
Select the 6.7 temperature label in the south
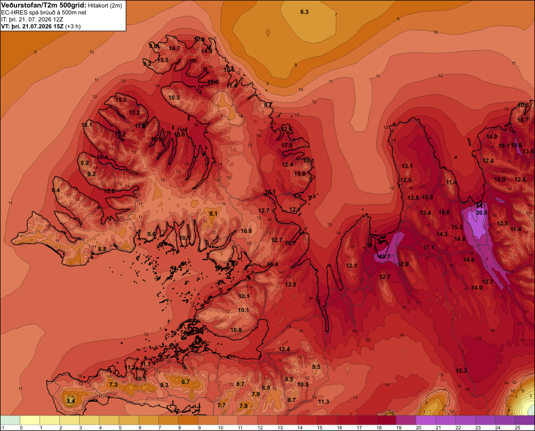pyautogui.click(x=186, y=382)
